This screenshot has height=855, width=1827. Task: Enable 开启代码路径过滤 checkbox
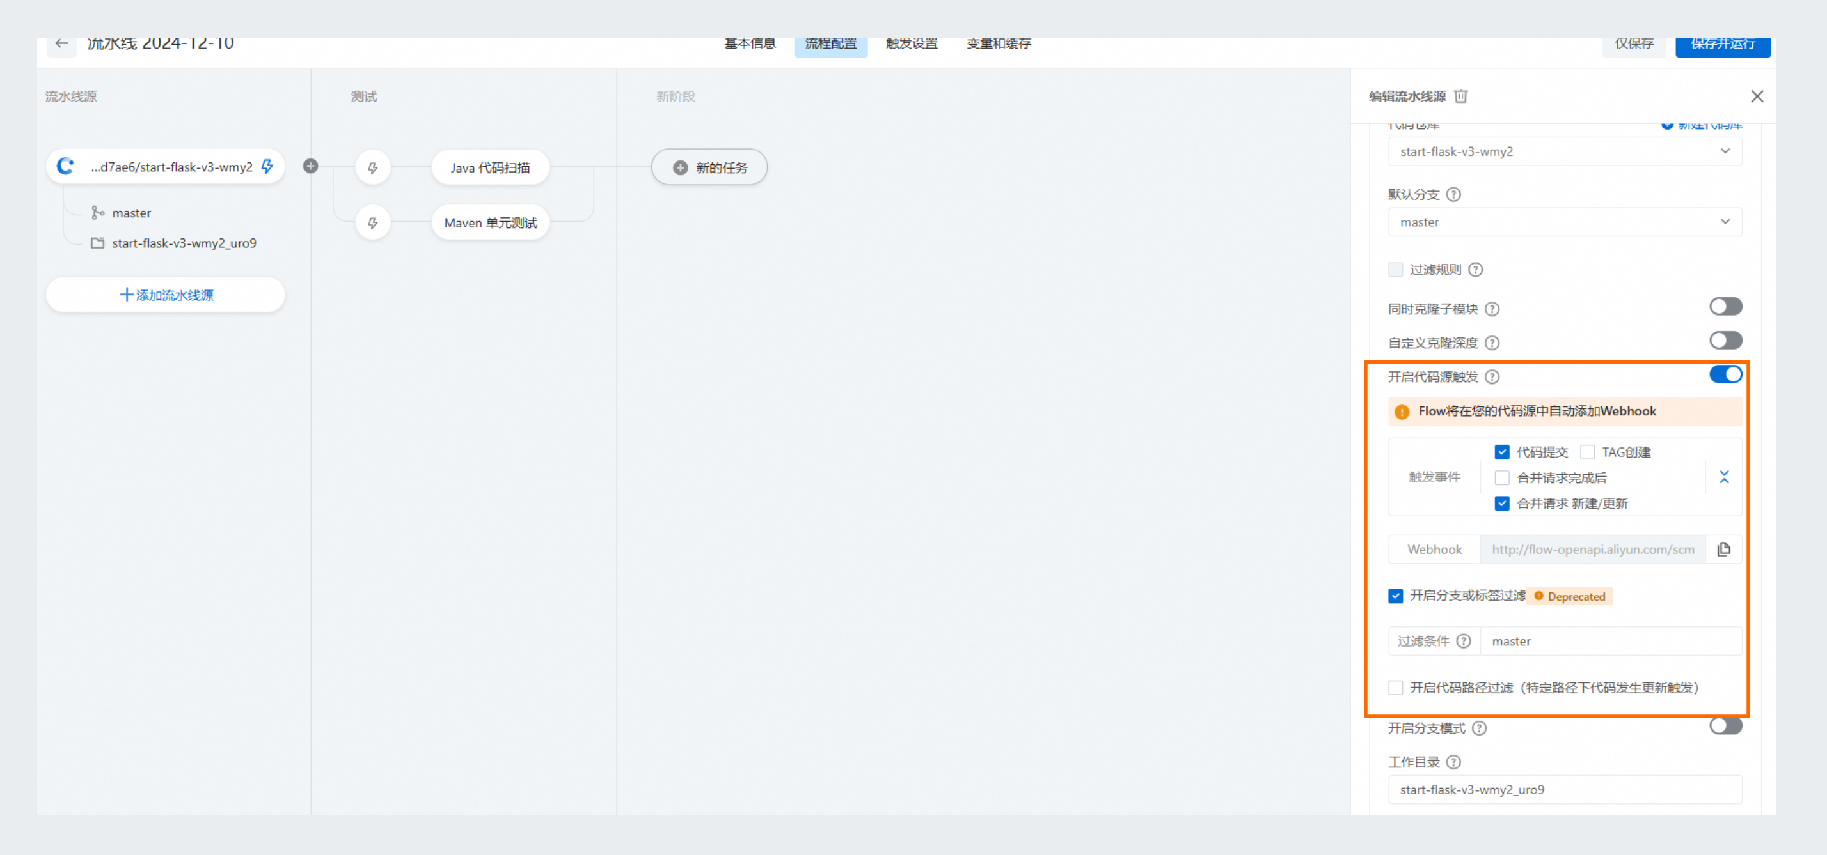tap(1396, 688)
